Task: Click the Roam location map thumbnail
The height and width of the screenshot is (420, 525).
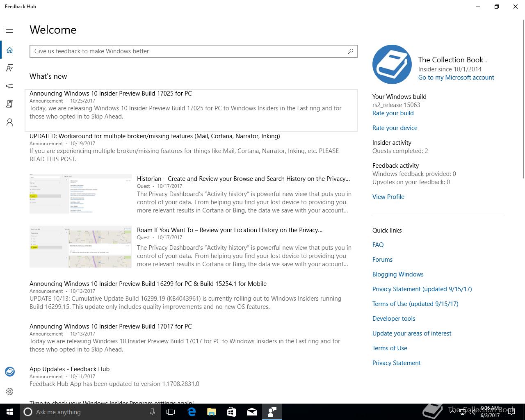Action: (81, 247)
